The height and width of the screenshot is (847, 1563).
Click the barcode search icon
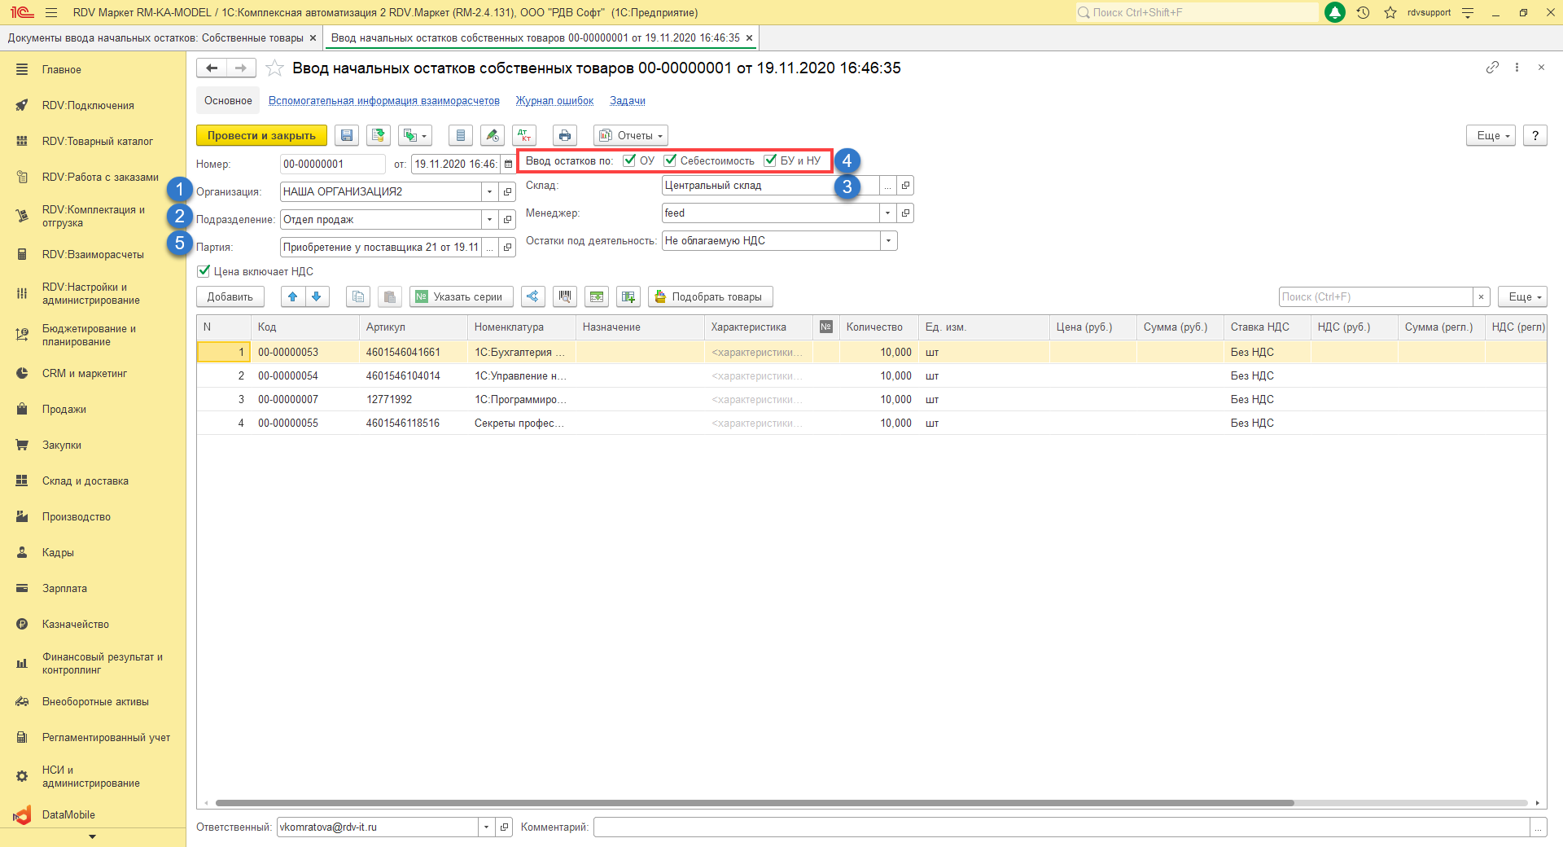click(x=565, y=297)
